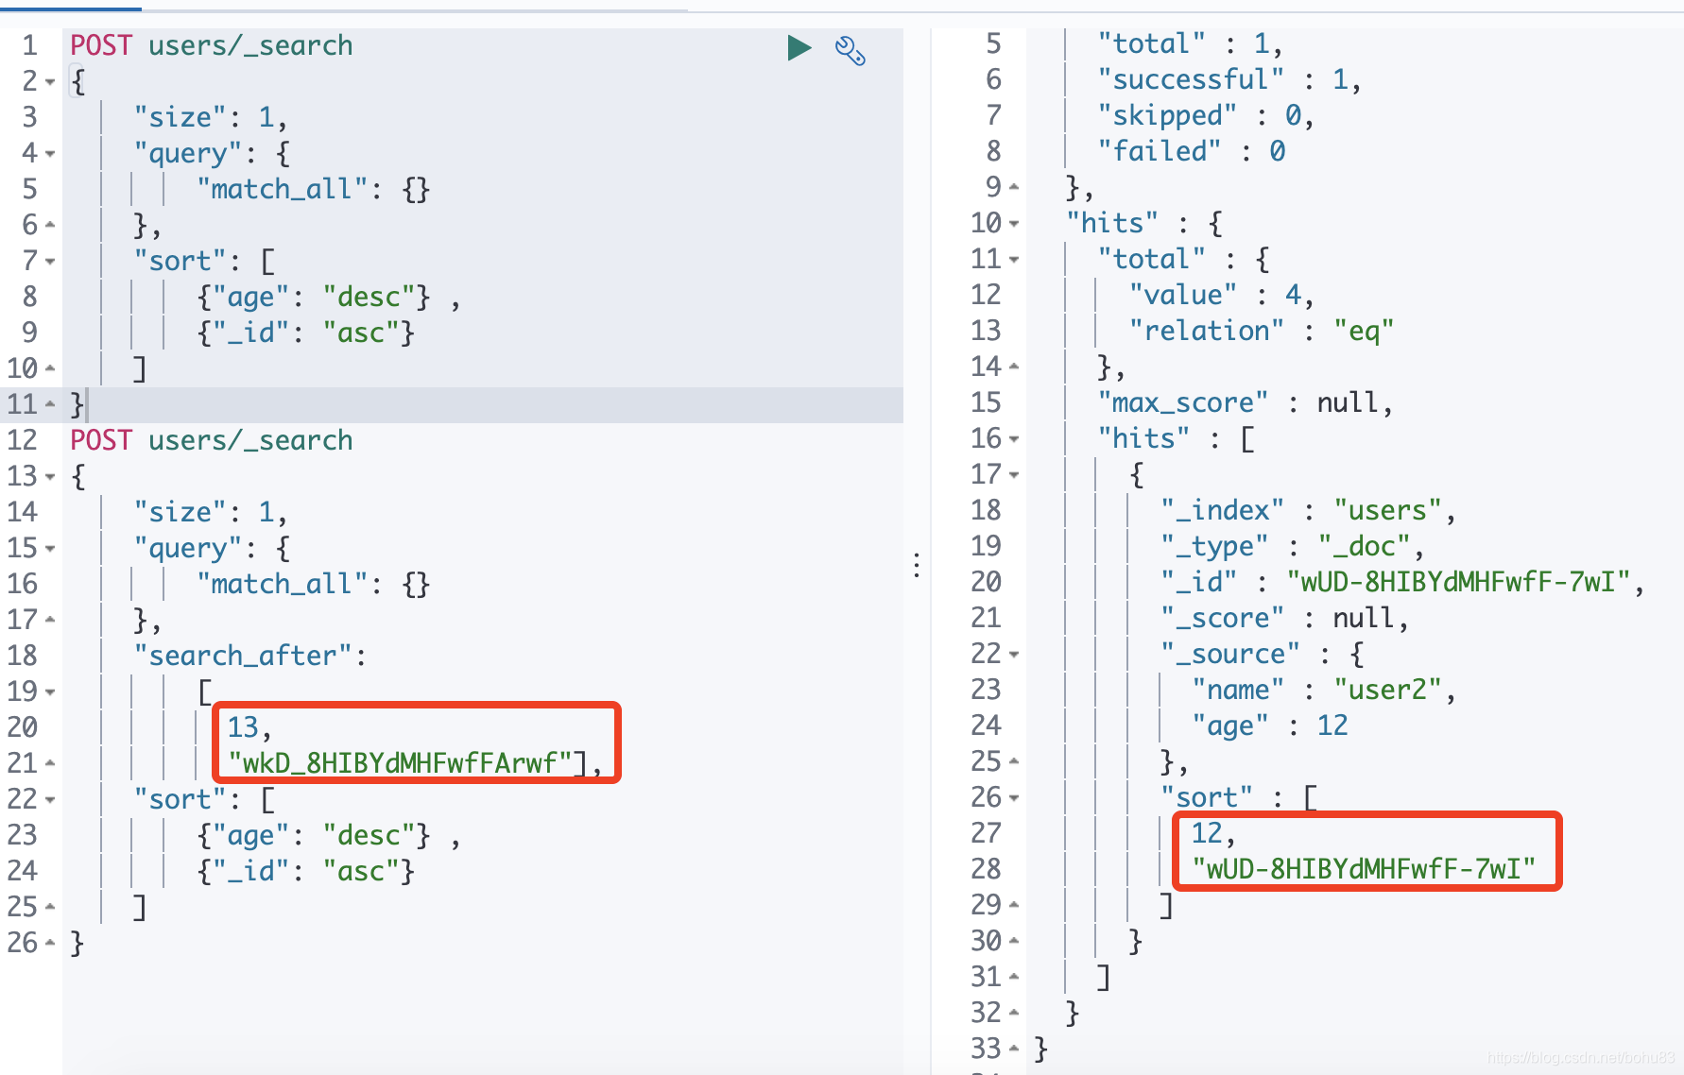The image size is (1684, 1075).
Task: Click {"_id": "asc"} on line 24
Action: pos(306,872)
